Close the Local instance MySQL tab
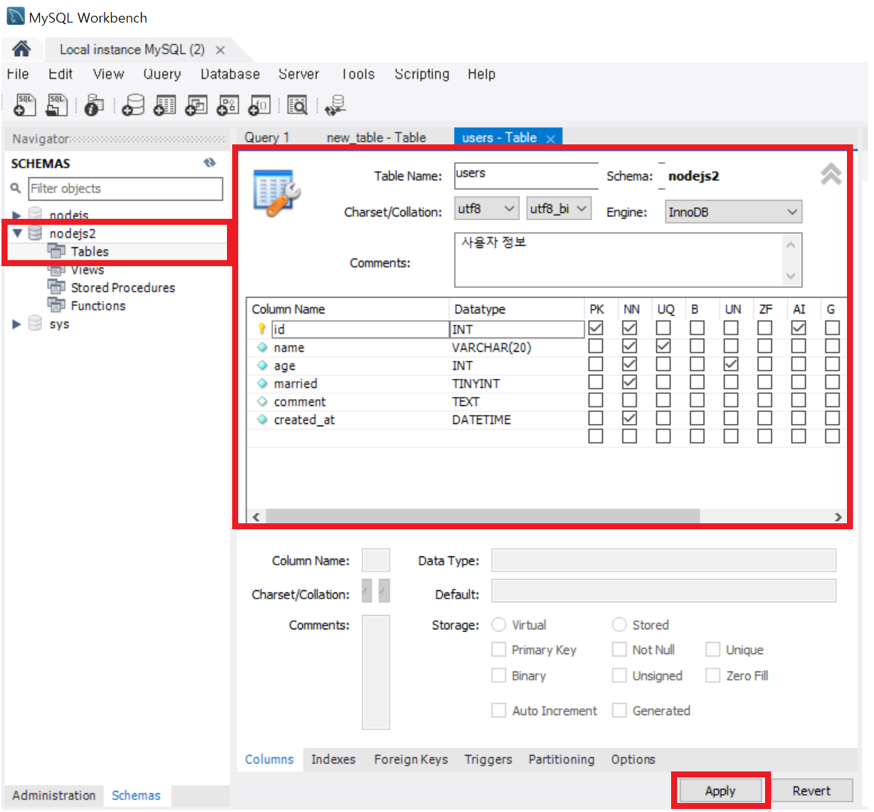Viewport: 874px width, 812px height. (x=220, y=50)
